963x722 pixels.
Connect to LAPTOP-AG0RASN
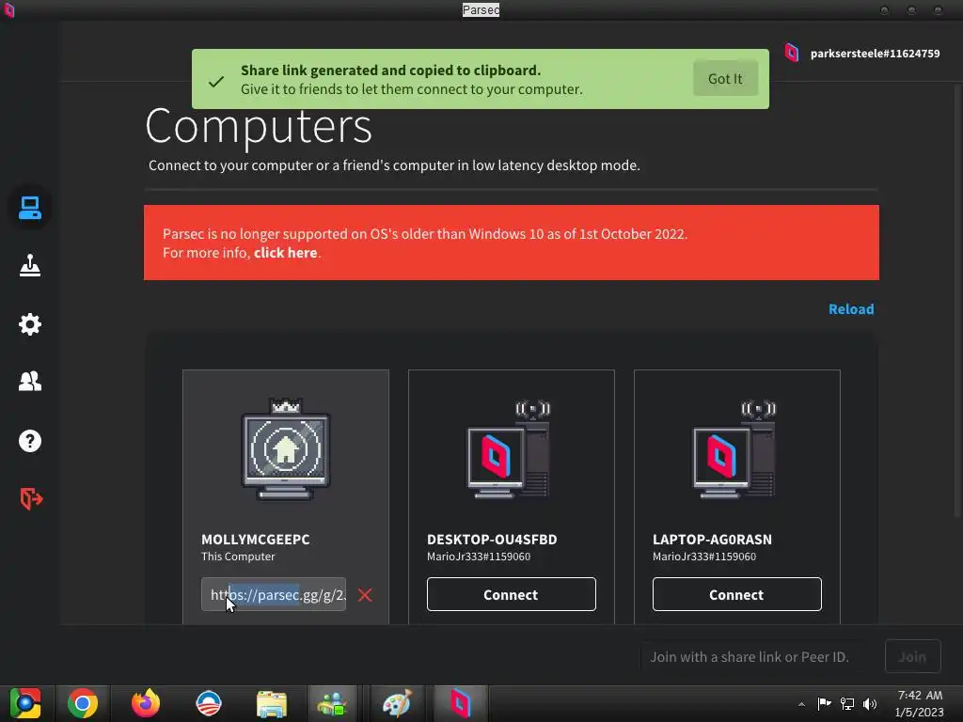736,594
